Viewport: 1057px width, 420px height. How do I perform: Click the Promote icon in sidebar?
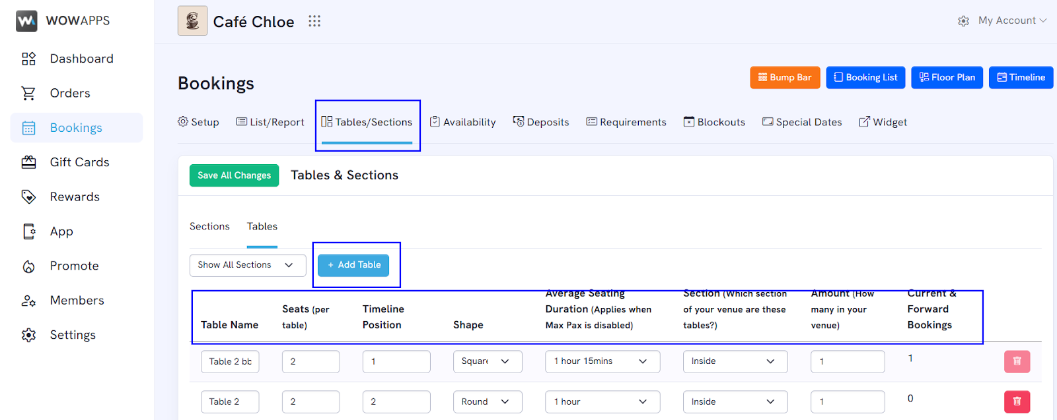point(28,266)
